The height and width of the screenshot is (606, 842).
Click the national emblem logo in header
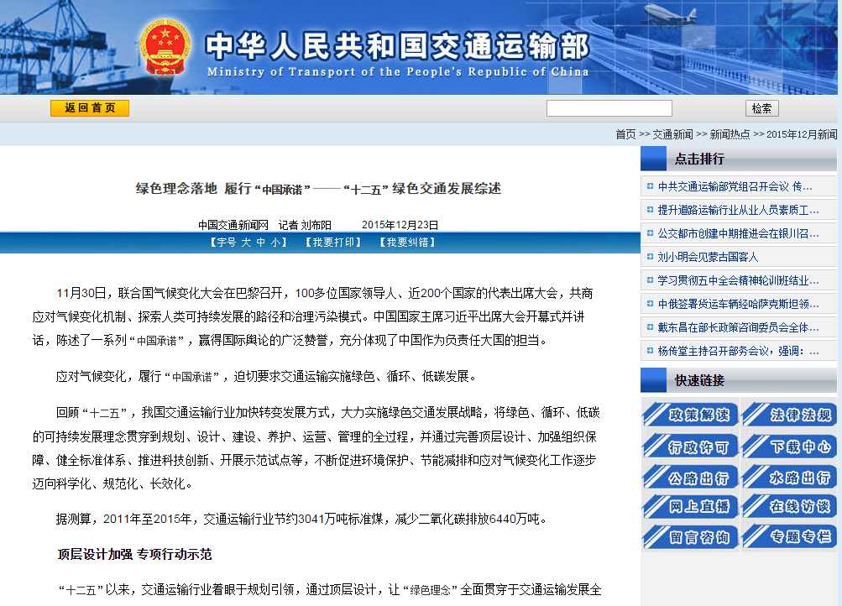click(x=165, y=47)
